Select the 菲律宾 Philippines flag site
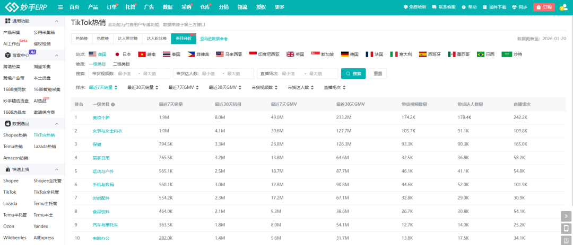This screenshot has height=245, width=573. pos(198,55)
